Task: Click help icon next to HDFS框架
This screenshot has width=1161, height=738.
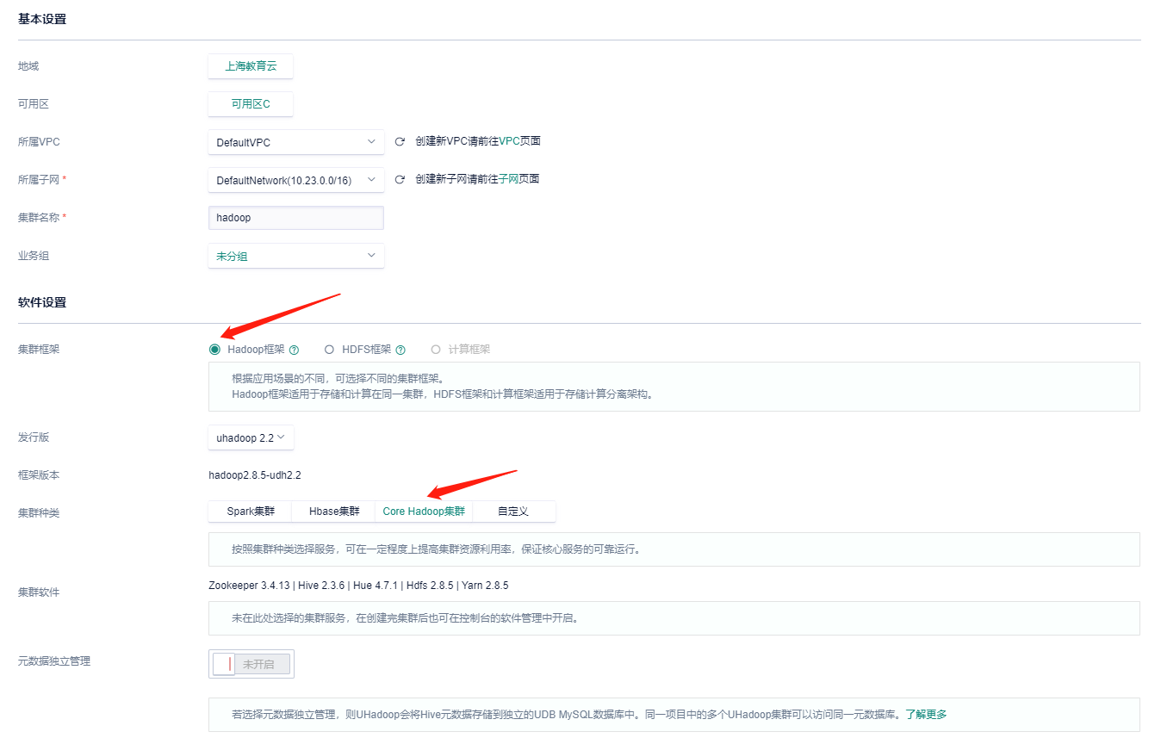Action: pos(400,350)
